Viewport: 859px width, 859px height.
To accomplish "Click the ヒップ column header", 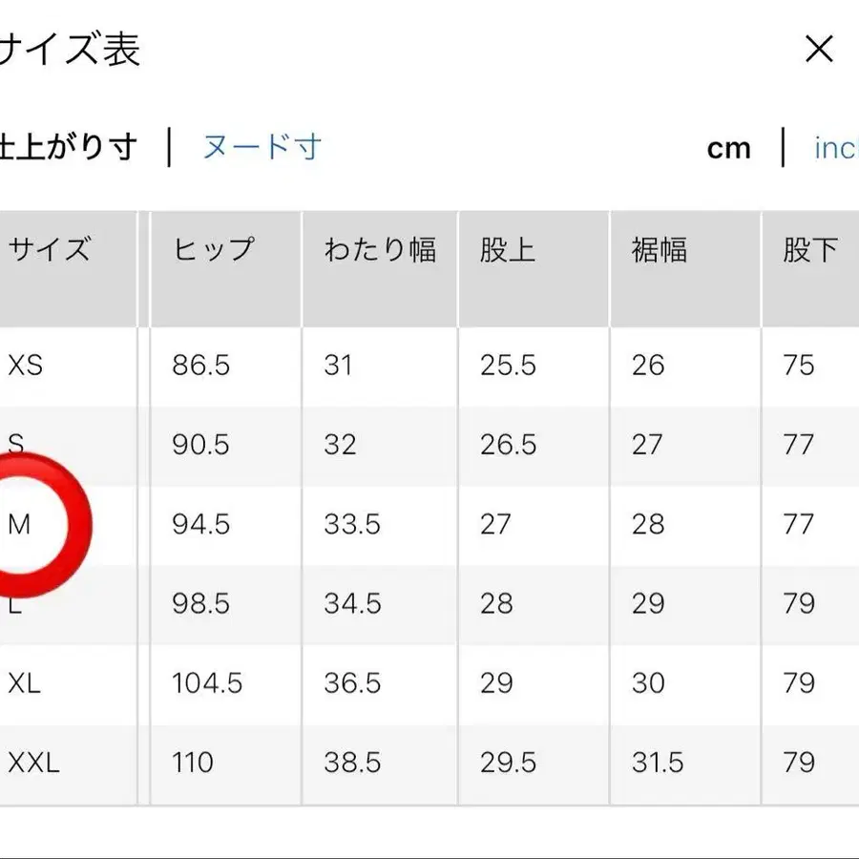I will (215, 250).
